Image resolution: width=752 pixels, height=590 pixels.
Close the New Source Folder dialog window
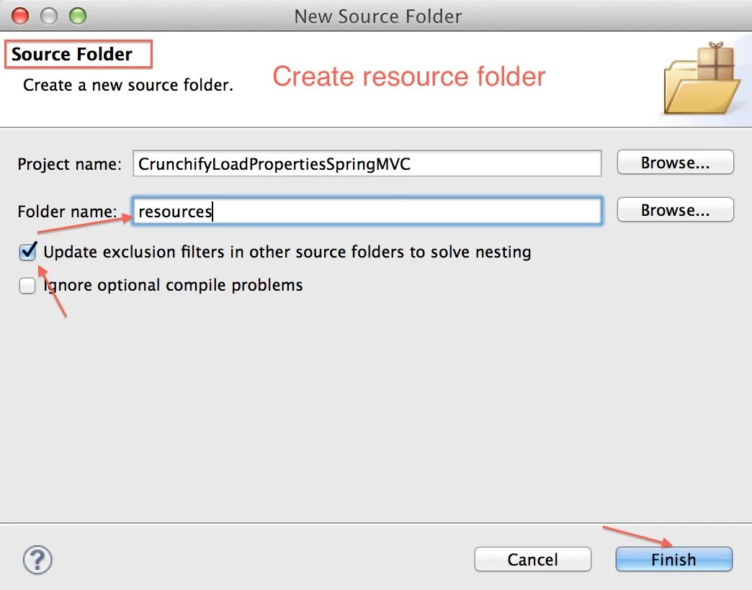tap(21, 16)
